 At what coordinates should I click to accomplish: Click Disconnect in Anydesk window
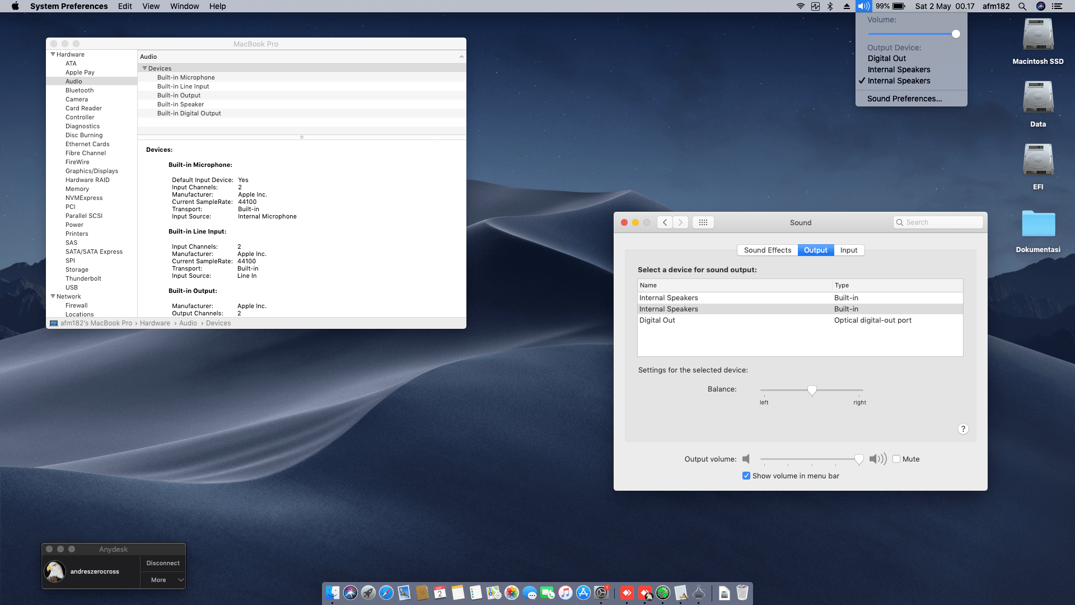163,563
